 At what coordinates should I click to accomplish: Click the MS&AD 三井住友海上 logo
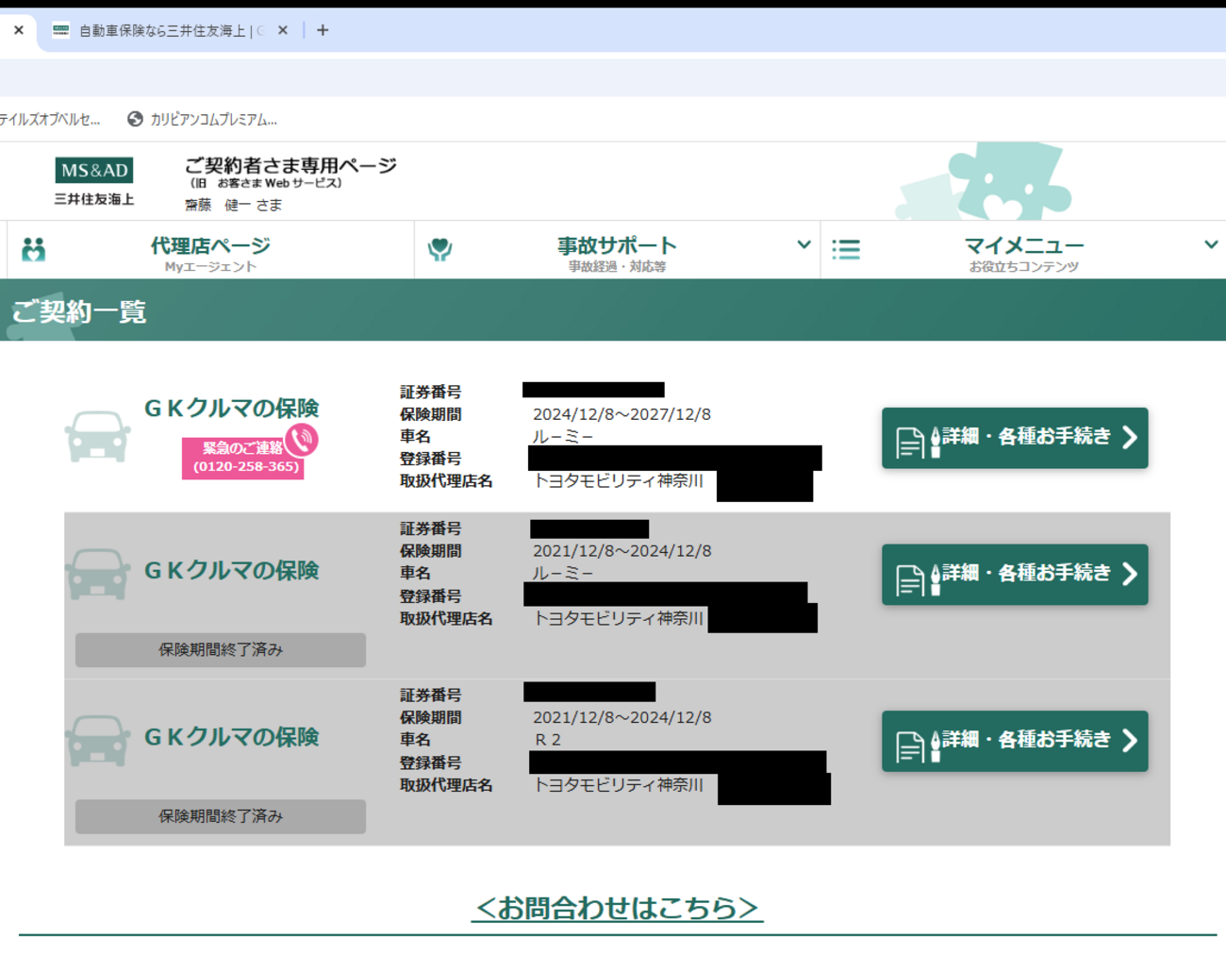point(94,181)
